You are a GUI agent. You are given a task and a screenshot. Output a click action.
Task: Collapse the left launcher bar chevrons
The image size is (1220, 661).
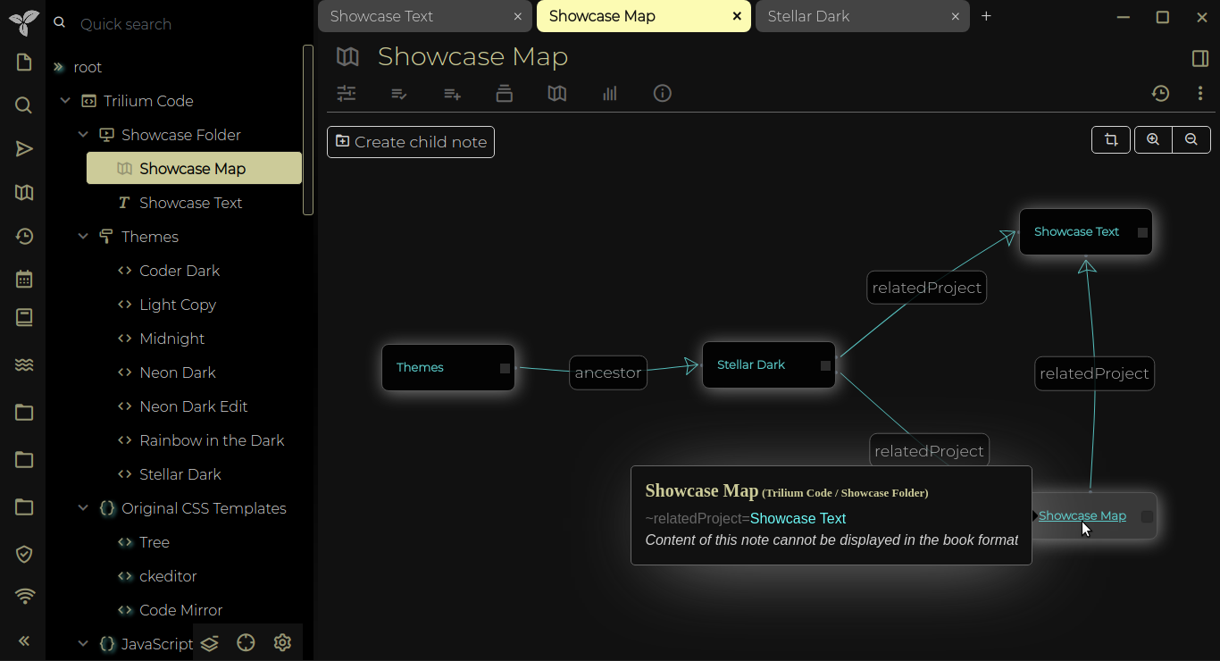point(24,640)
